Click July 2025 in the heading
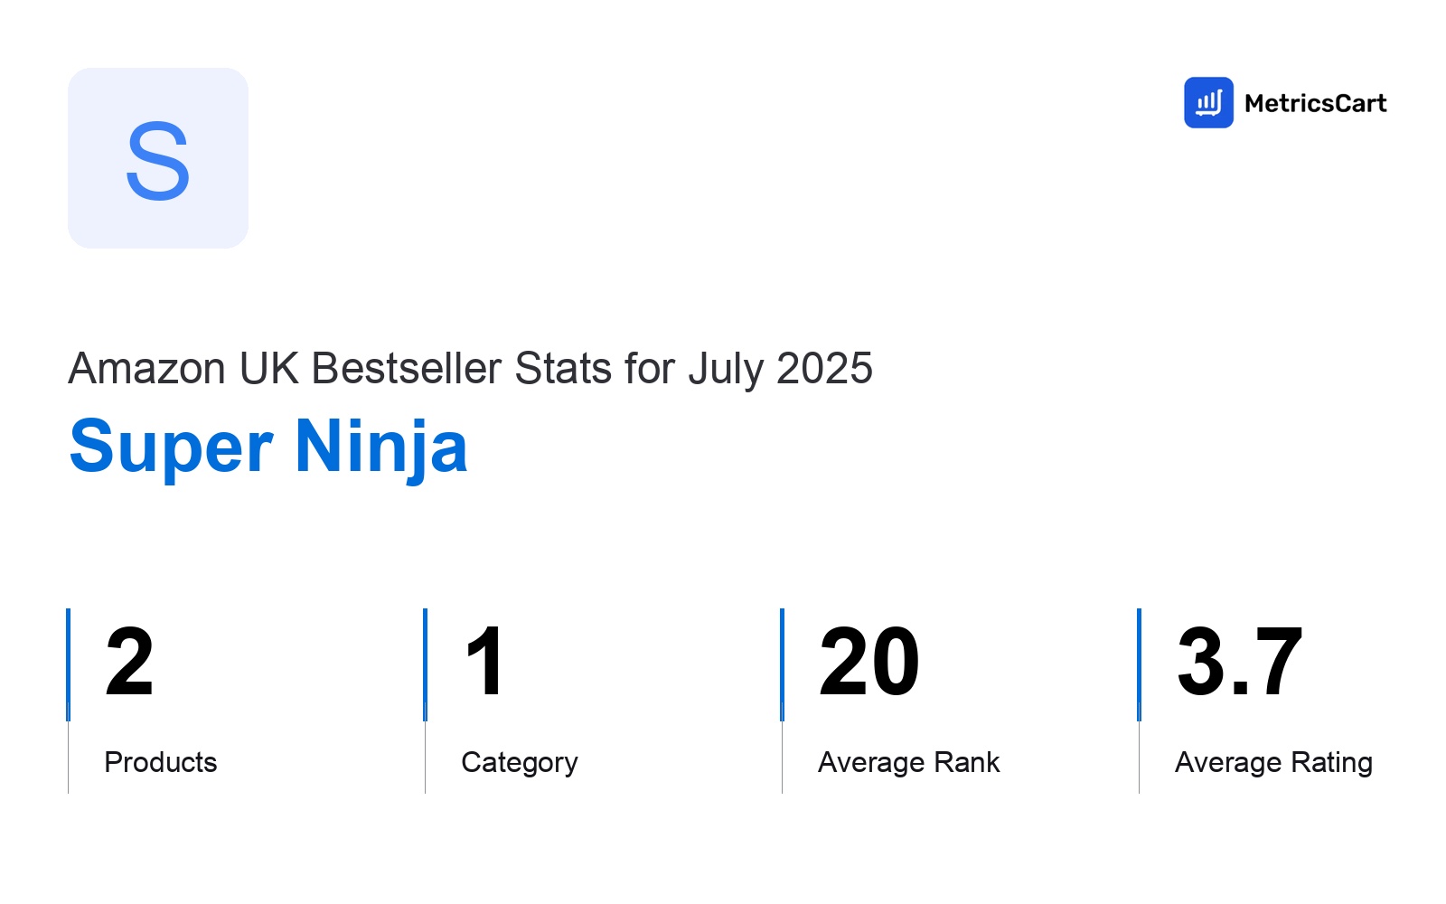Viewport: 1446px width, 904px height. coord(780,369)
